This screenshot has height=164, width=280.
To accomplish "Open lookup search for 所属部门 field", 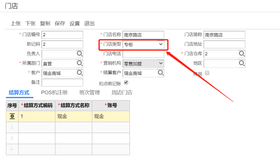I will 80,63.
